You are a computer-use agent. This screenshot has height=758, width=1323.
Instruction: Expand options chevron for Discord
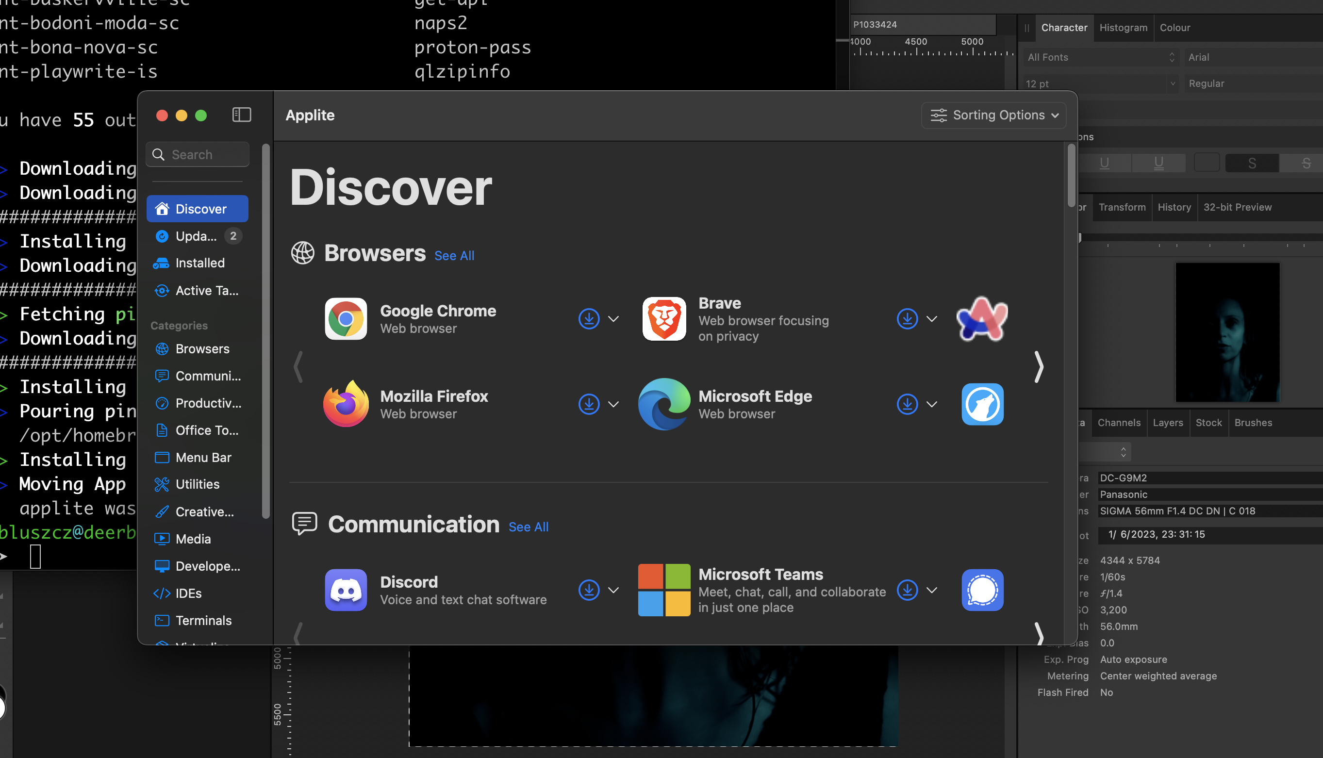click(613, 590)
